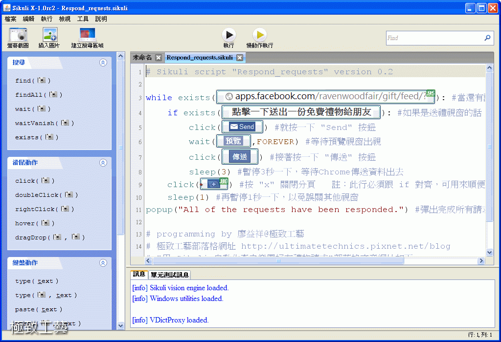The height and width of the screenshot is (342, 501).
Task: Click the pixnet blog URL on line 14
Action: point(346,246)
